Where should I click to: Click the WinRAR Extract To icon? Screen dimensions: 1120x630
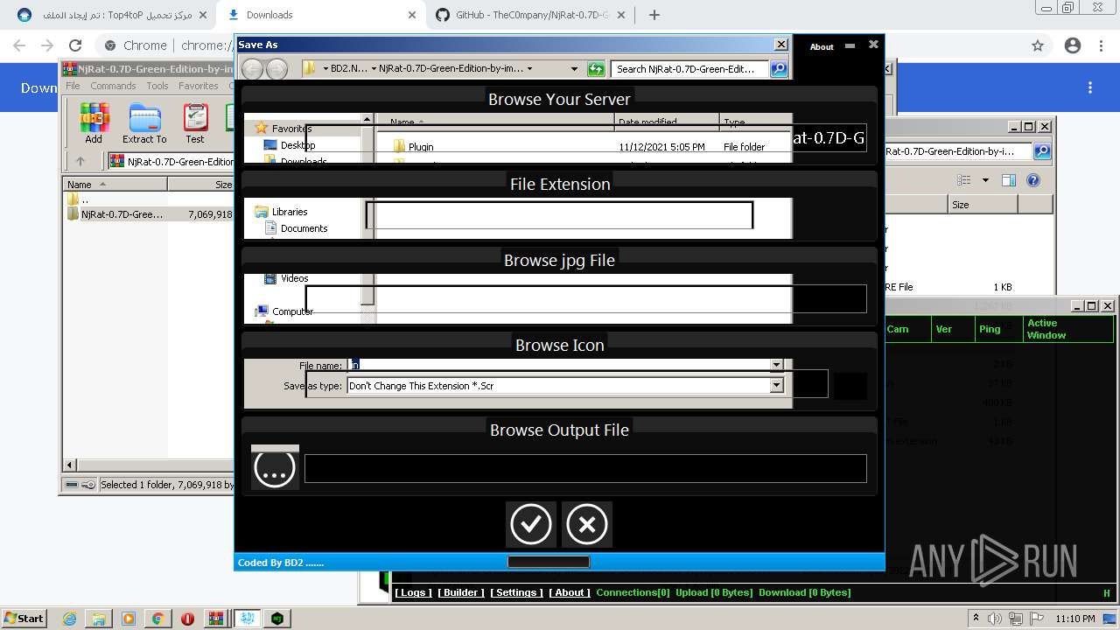tap(144, 122)
